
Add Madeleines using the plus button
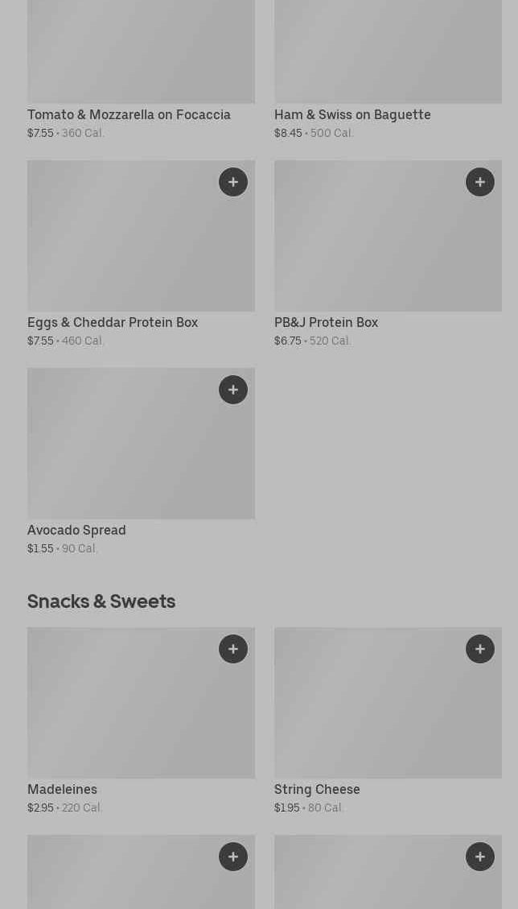(233, 649)
